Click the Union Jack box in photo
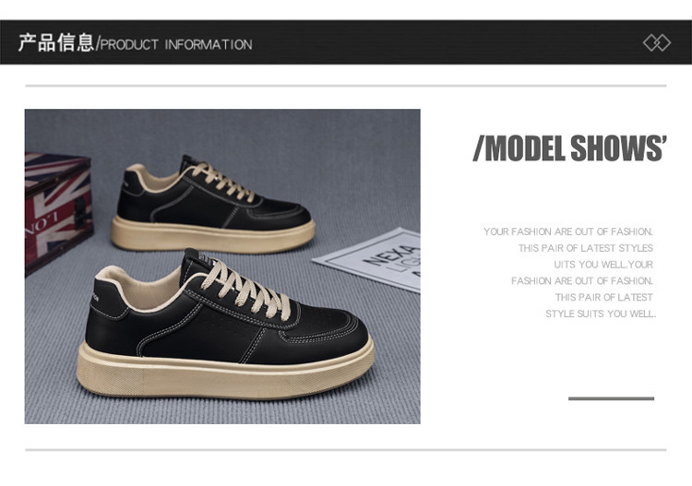 click(58, 213)
